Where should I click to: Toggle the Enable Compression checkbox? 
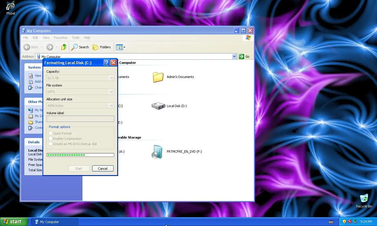pyautogui.click(x=51, y=139)
